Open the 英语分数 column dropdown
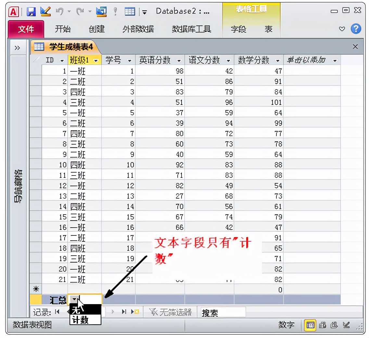Viewport: 369px width, 338px height. (180, 60)
